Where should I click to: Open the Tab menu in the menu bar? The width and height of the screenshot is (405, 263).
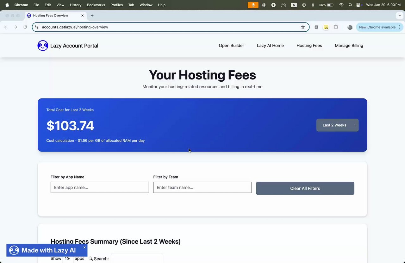coord(131,5)
